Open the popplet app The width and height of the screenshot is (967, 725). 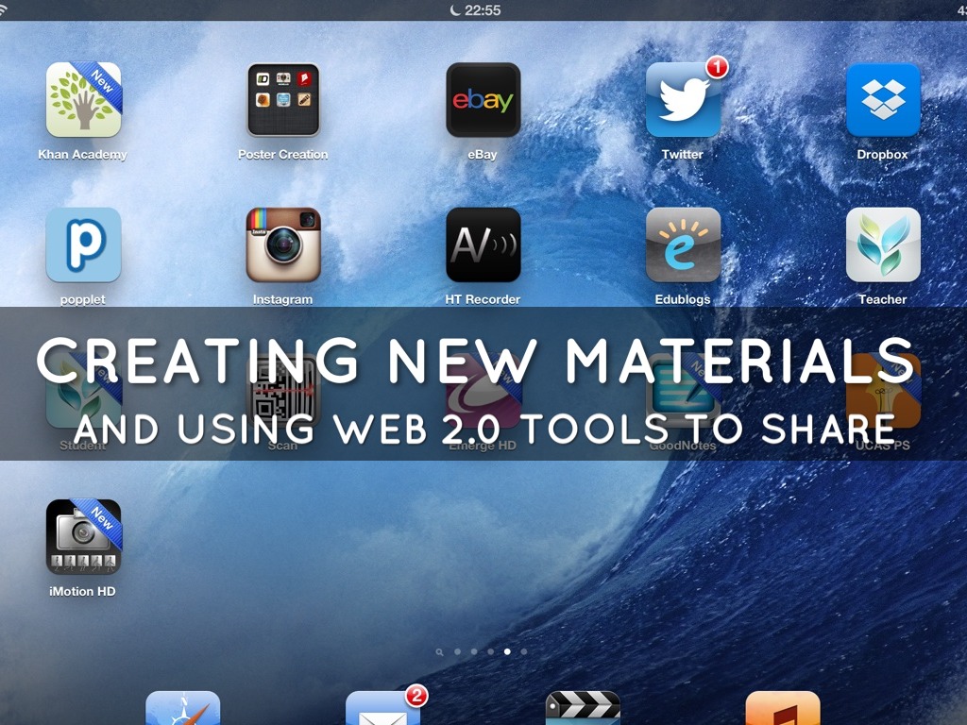(x=83, y=245)
